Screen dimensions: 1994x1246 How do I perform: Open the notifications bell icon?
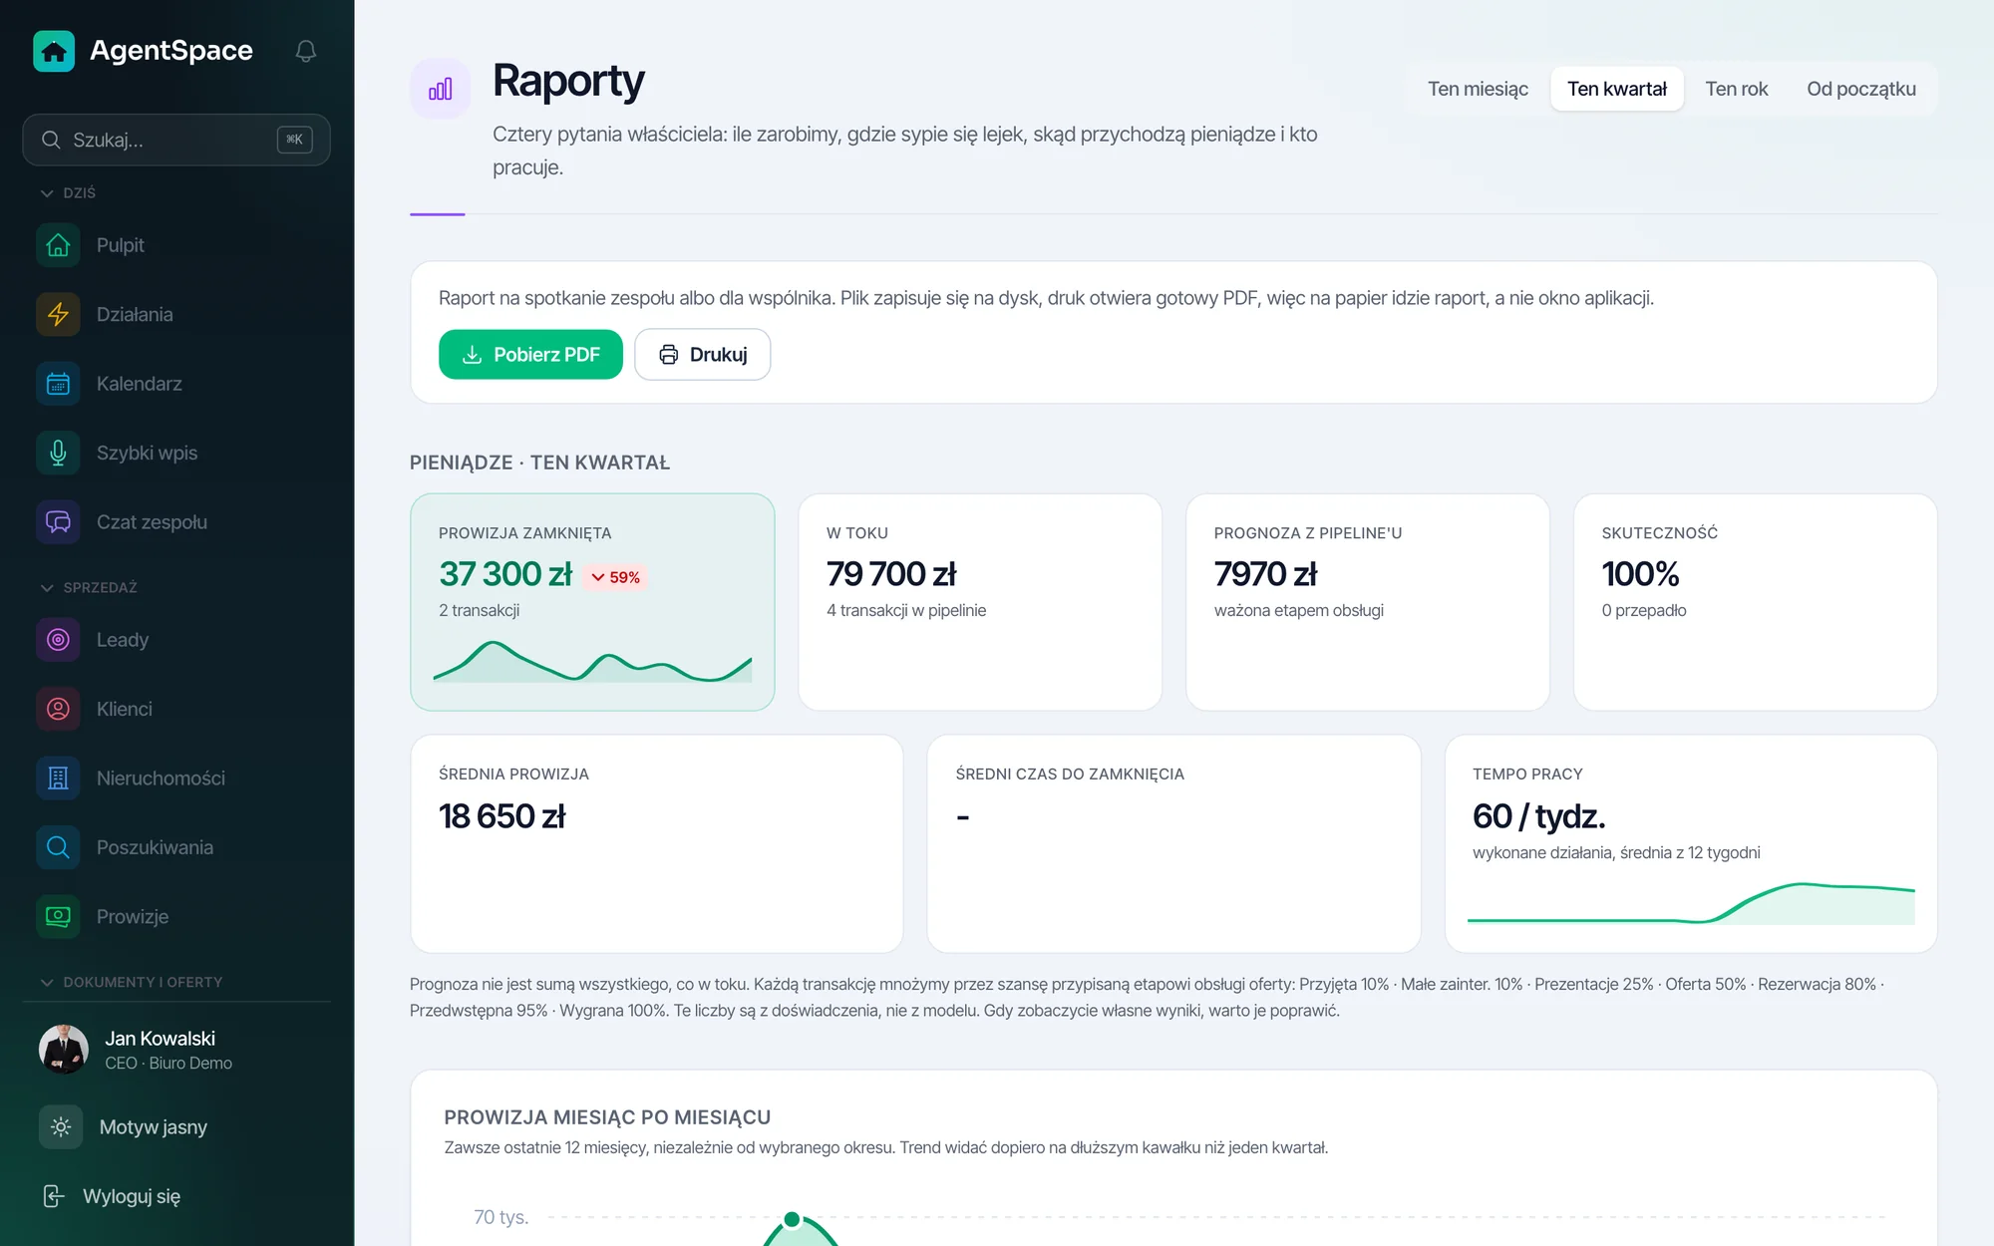(306, 51)
